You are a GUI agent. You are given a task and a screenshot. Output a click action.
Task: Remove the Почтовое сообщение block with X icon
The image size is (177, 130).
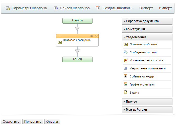96,36
